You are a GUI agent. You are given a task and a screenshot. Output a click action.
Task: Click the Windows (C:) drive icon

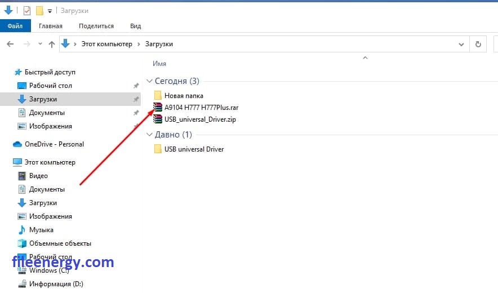[x=22, y=270]
